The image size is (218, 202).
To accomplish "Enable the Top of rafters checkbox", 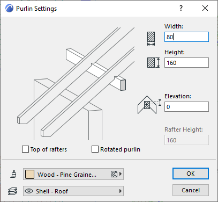I will click(x=25, y=149).
